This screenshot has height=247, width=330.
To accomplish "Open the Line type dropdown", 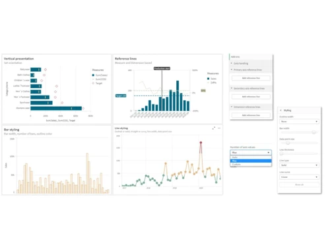I will [299, 165].
